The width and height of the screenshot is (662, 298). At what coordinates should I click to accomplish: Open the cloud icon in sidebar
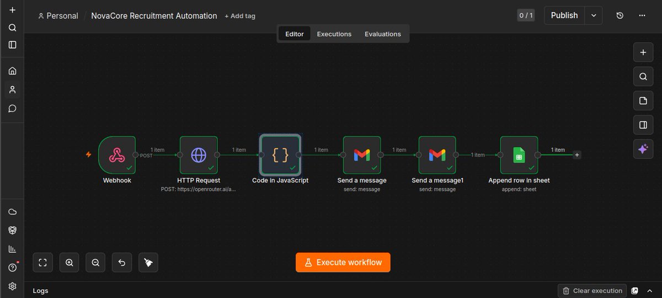pyautogui.click(x=12, y=212)
